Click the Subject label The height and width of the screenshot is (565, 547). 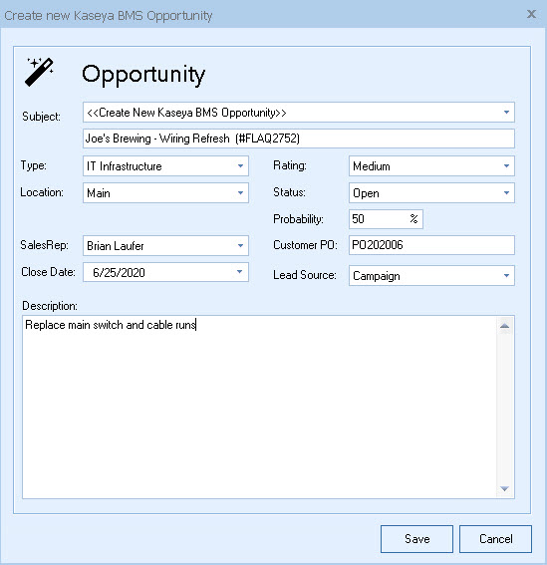[x=42, y=117]
